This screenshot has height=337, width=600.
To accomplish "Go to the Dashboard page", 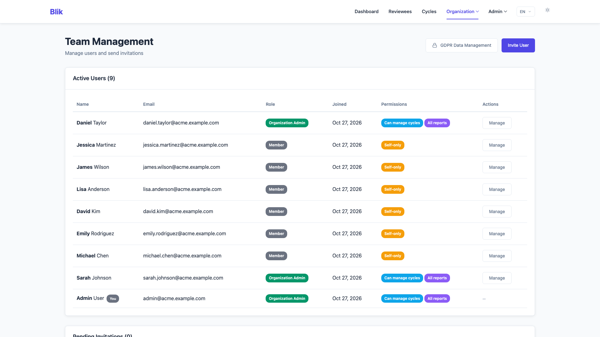I will point(366,12).
